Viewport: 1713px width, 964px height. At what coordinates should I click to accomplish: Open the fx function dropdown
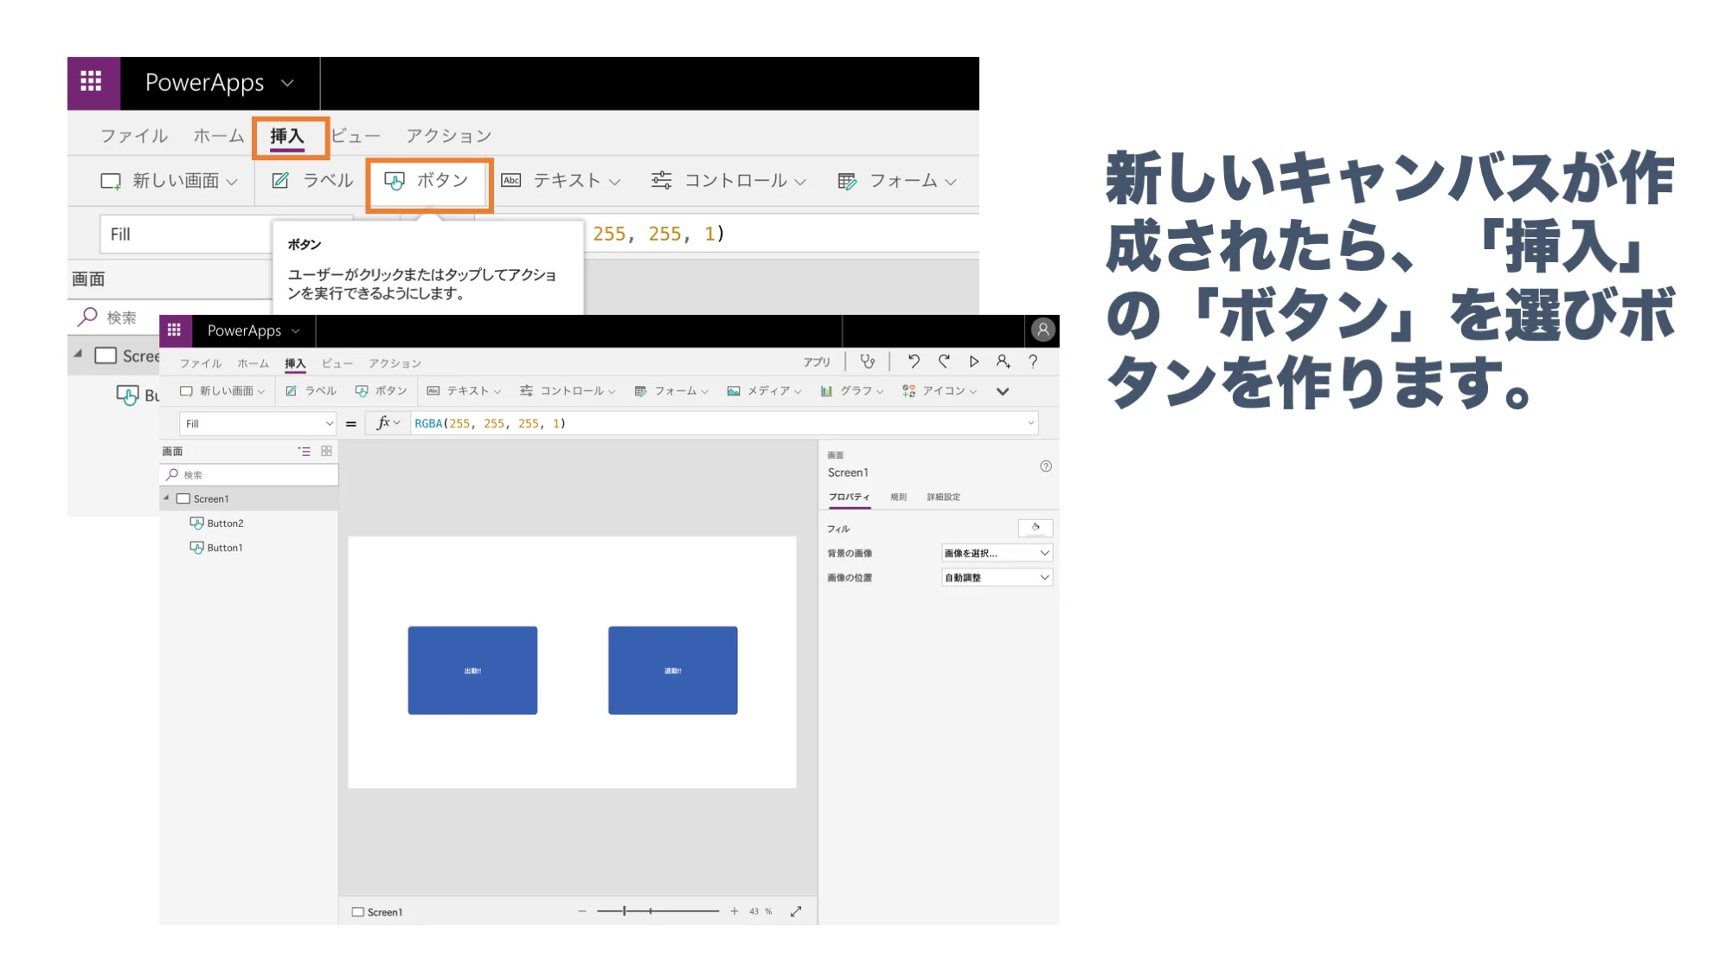pyautogui.click(x=388, y=423)
